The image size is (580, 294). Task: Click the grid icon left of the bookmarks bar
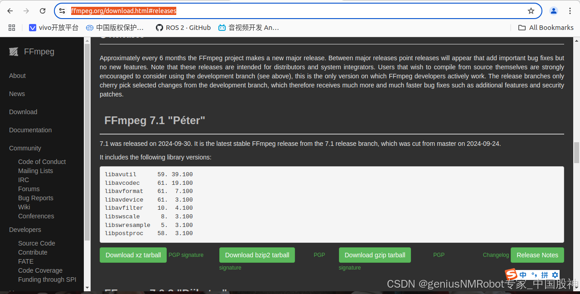point(12,27)
